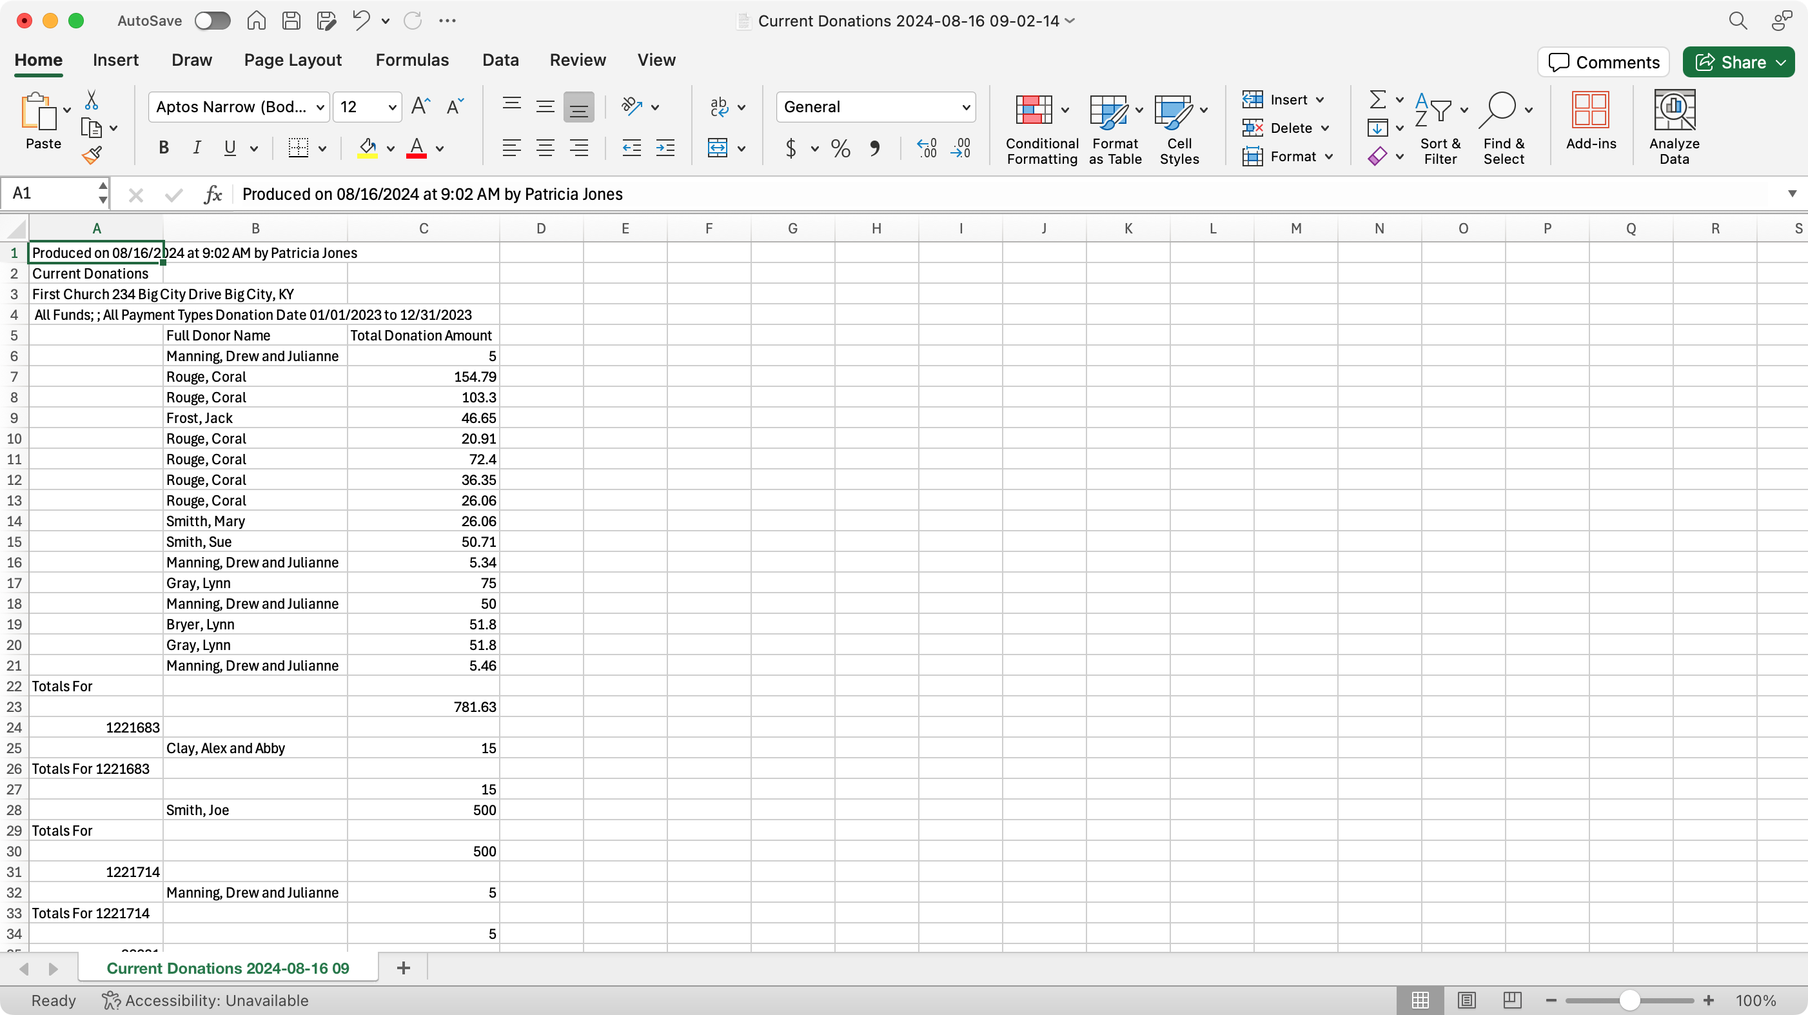The height and width of the screenshot is (1015, 1808).
Task: Expand the font size dropdown
Action: (391, 108)
